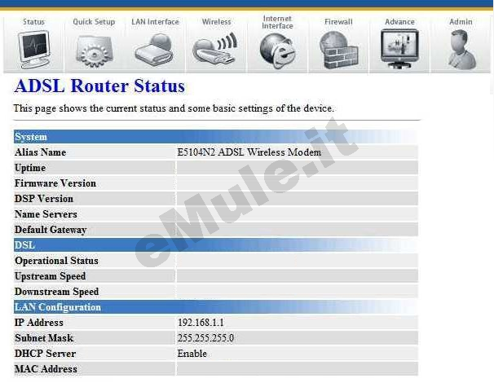
Task: Click the 255.255.255.0 subnet value
Action: 205,338
